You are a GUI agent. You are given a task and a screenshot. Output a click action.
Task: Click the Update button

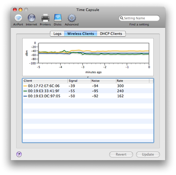tap(148, 155)
